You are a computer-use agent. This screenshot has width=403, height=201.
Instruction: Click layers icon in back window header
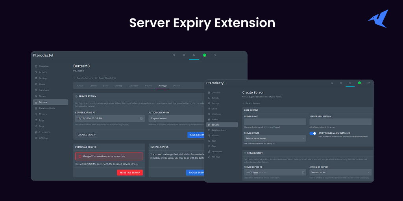(x=184, y=55)
